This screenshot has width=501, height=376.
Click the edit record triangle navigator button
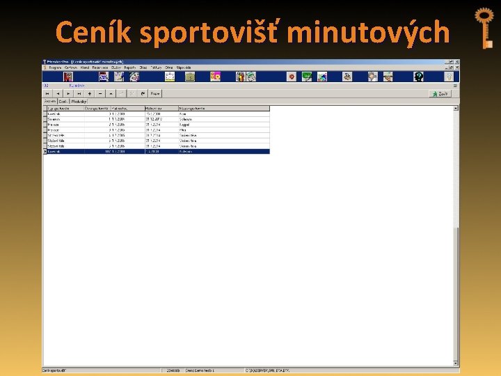pos(111,94)
